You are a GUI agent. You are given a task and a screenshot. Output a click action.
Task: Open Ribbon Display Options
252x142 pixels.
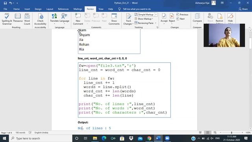pyautogui.click(x=222, y=3)
